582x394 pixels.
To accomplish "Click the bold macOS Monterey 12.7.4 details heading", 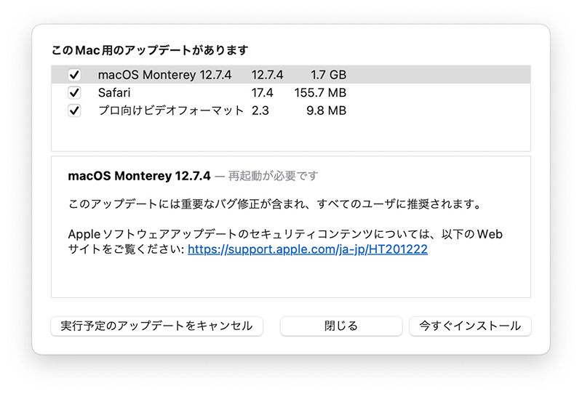I will click(x=139, y=175).
